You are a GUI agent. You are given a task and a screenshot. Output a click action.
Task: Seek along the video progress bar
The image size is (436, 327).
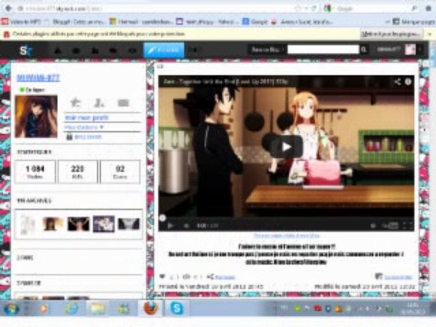pyautogui.click(x=286, y=218)
